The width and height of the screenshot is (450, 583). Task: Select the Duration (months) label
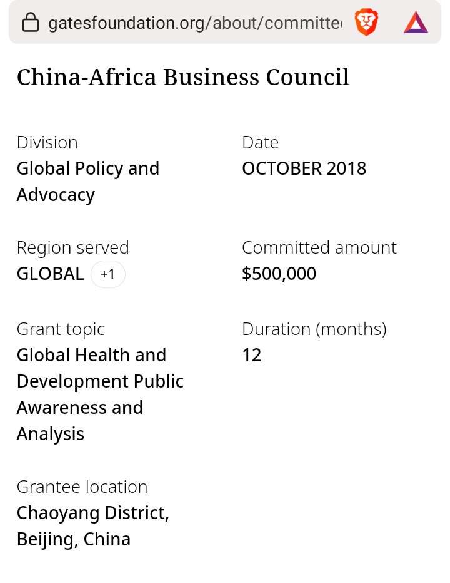(314, 329)
